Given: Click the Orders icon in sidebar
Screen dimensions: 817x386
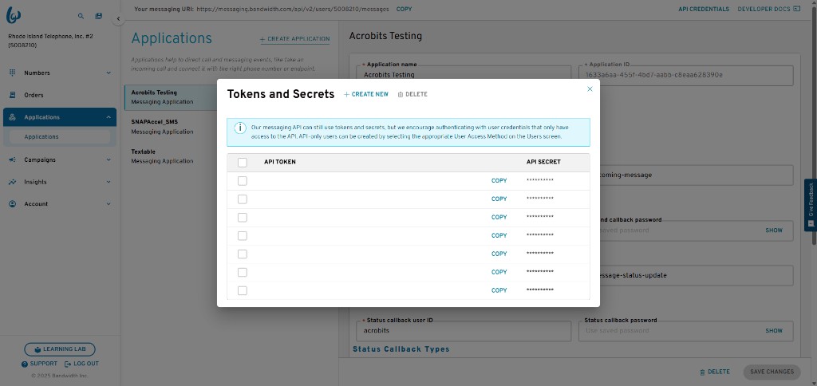Looking at the screenshot, I should coord(13,95).
